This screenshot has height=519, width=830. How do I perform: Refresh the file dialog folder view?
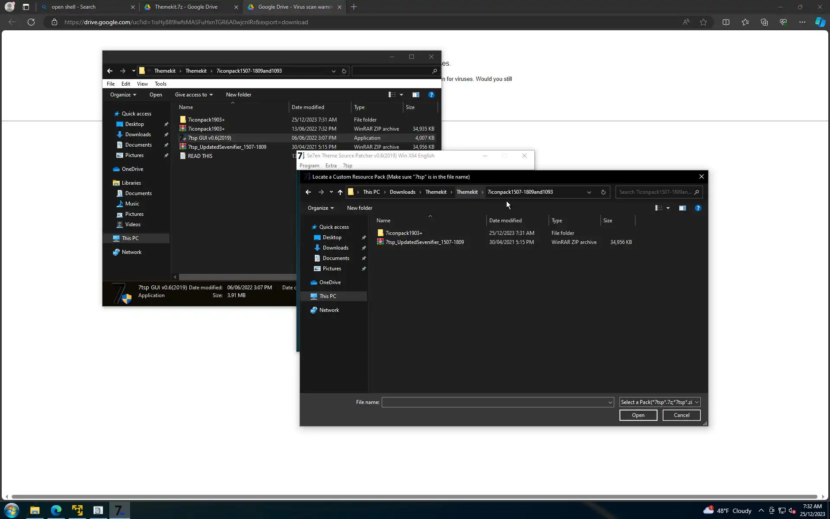pos(603,192)
